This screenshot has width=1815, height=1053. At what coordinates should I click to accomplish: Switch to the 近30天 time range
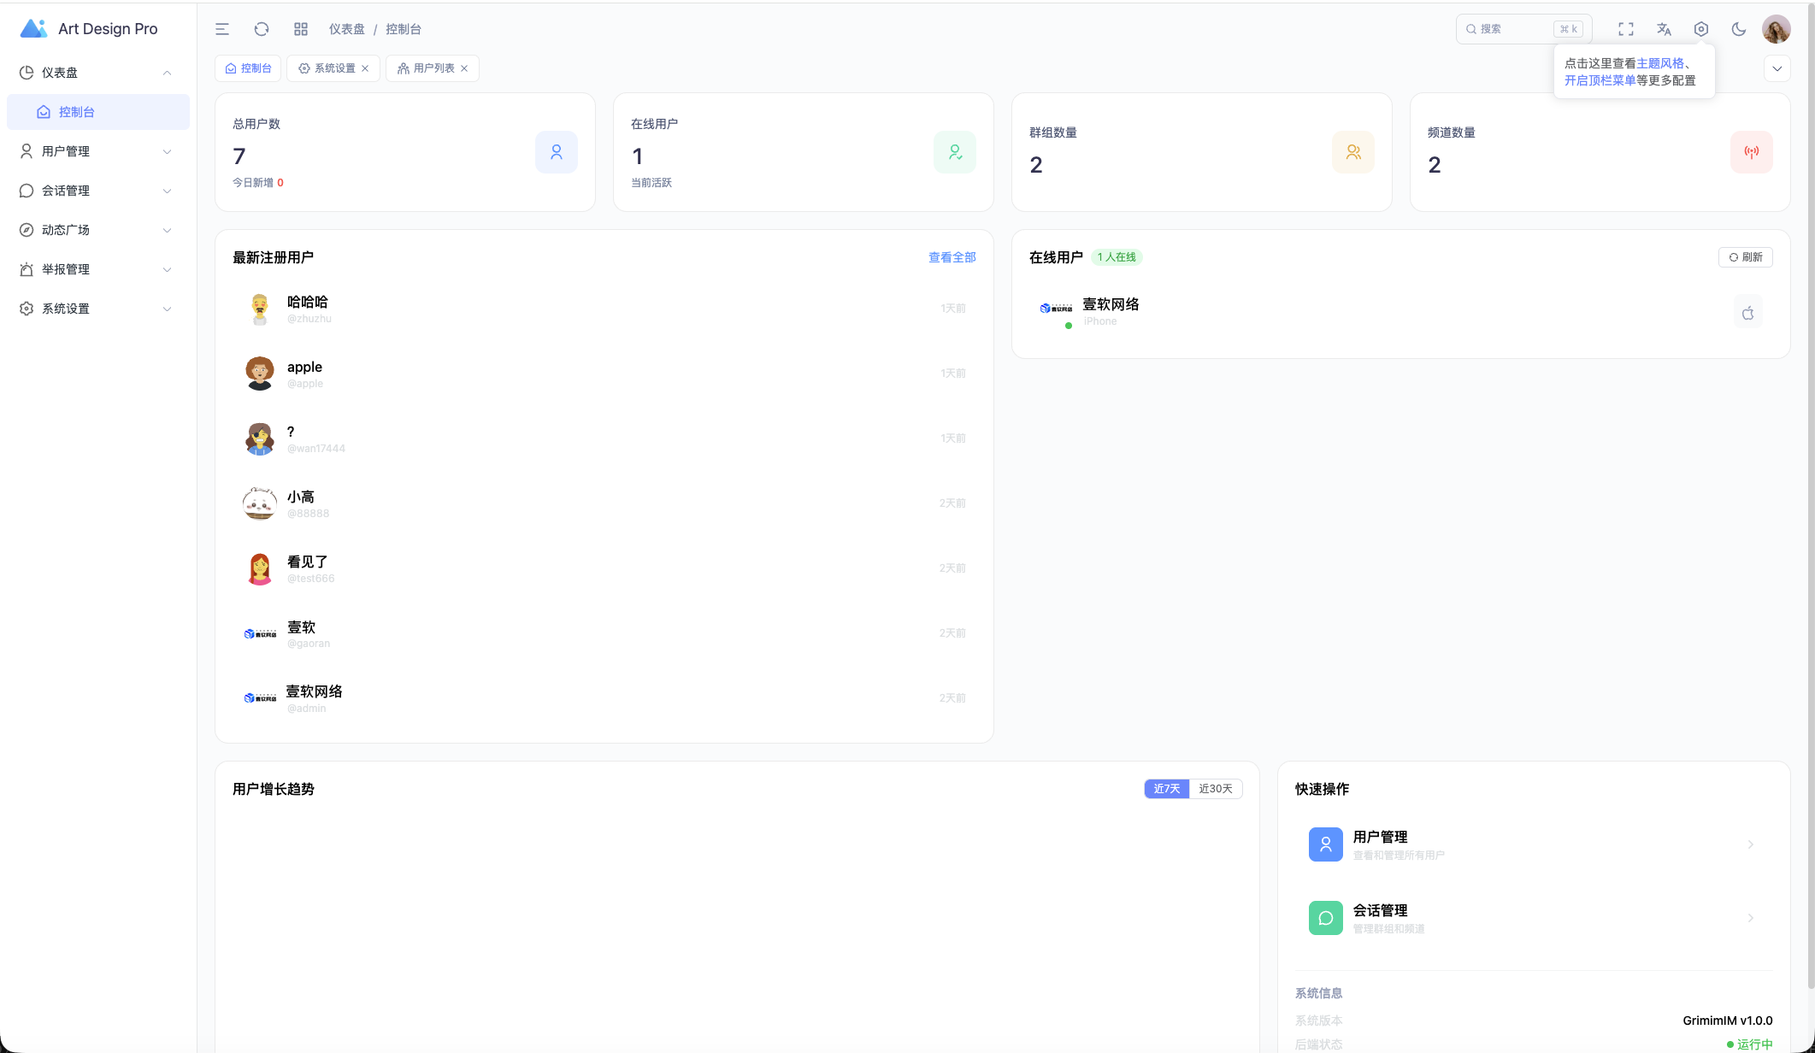click(x=1216, y=788)
